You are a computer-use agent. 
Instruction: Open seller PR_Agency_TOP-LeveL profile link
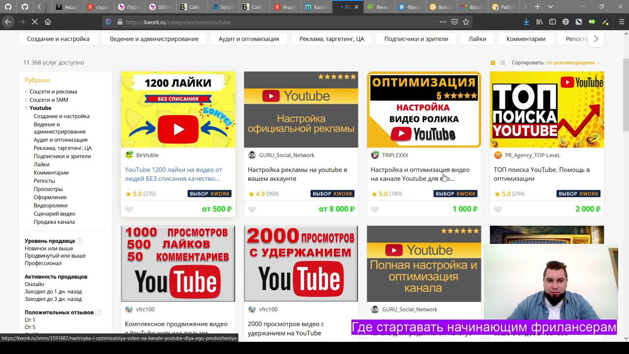pos(533,155)
